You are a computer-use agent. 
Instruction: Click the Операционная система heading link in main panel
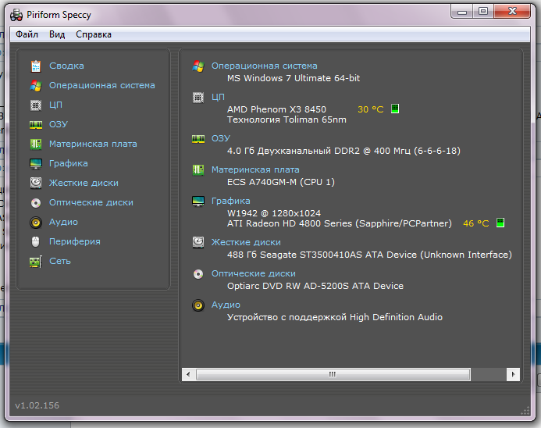(264, 66)
